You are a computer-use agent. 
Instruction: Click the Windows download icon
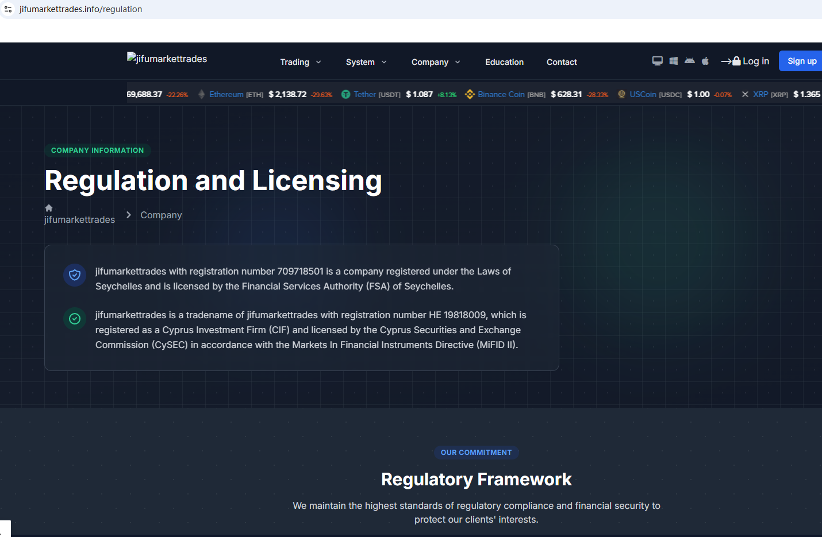[x=673, y=61]
